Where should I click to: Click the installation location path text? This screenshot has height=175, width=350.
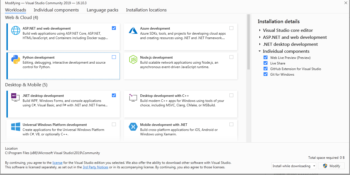coord(53,153)
